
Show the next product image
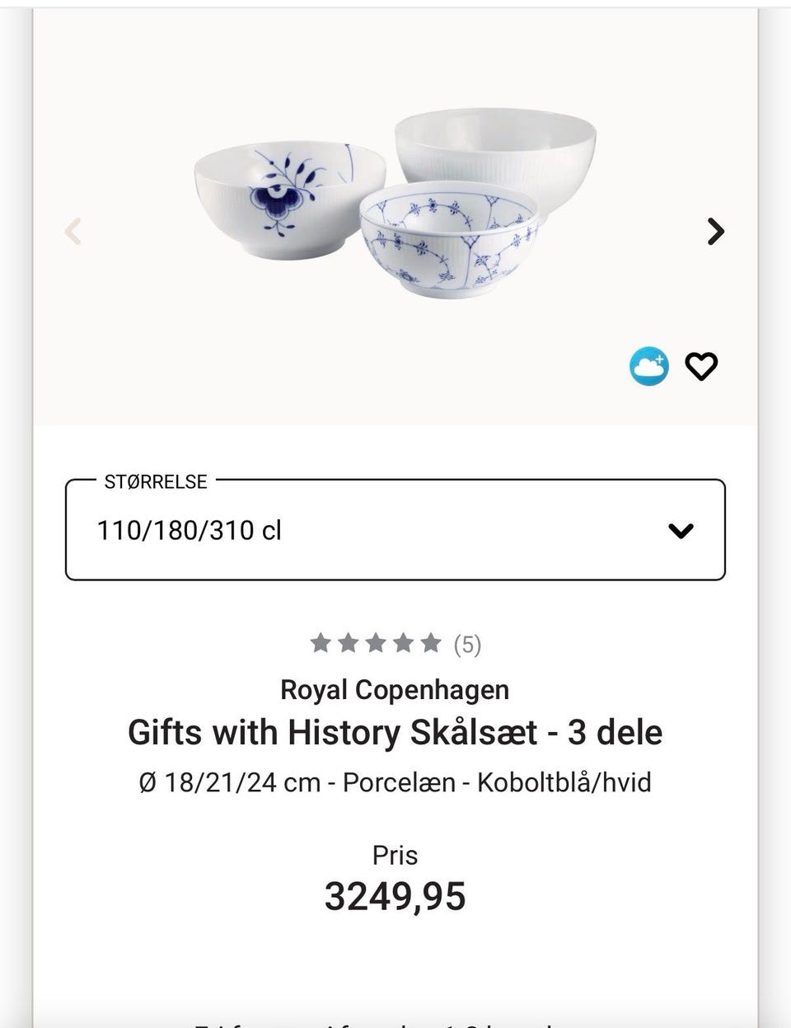[716, 232]
